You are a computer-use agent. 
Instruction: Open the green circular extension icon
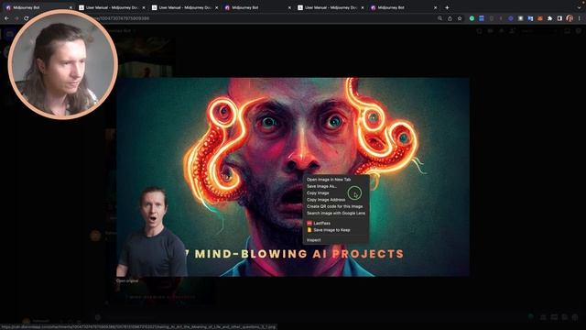pyautogui.click(x=472, y=18)
